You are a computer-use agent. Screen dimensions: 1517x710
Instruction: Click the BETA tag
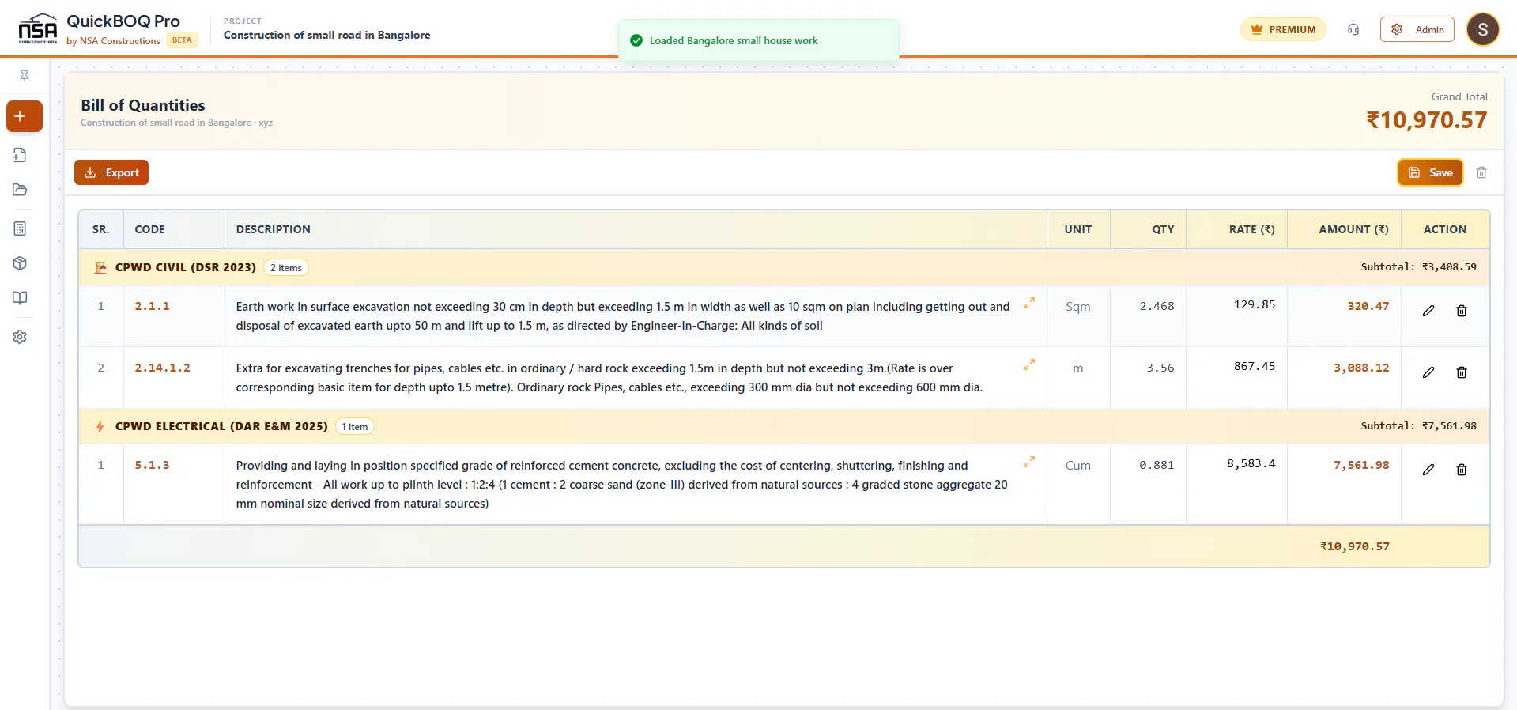pos(182,40)
